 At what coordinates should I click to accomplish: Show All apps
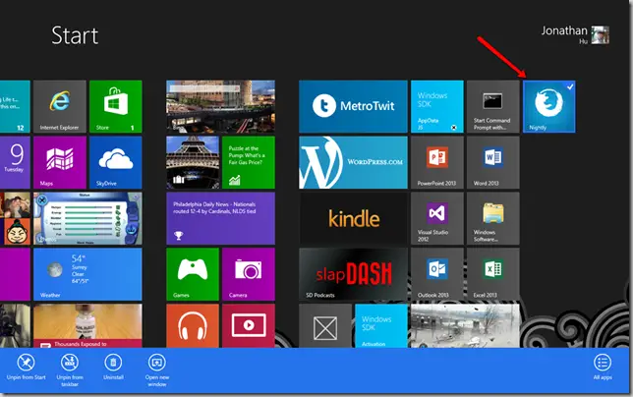[603, 368]
